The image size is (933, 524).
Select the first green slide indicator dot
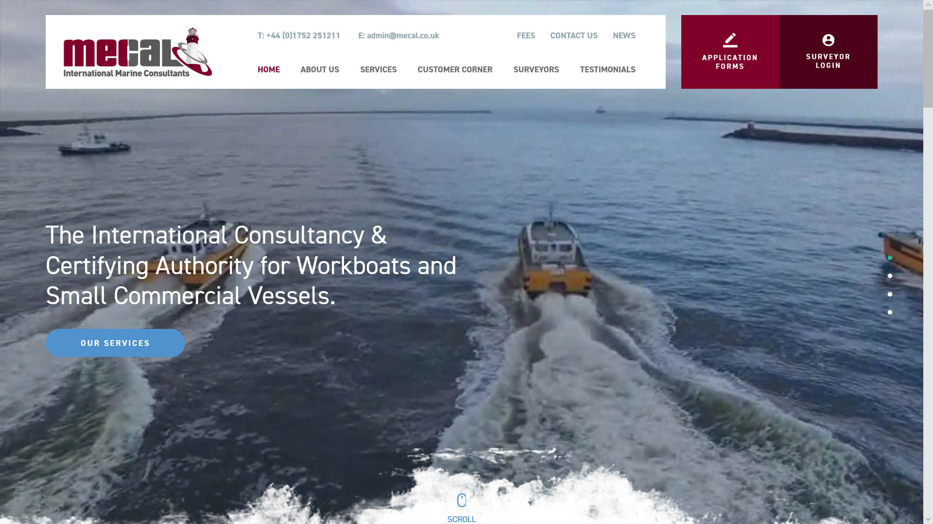[890, 258]
